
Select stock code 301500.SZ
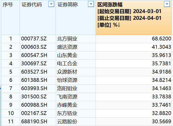pos(34,97)
